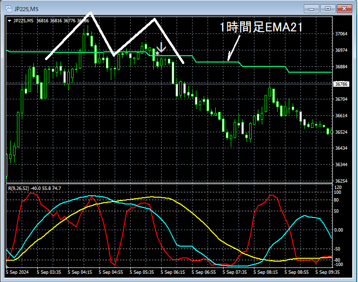Close the JP225,M5 chart window

[x=344, y=9]
